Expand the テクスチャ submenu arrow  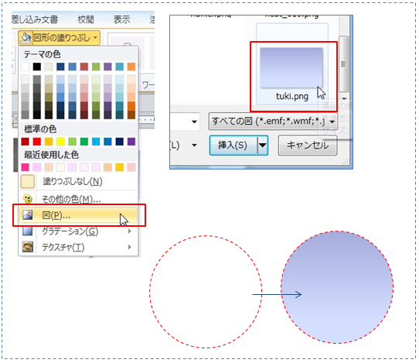(x=130, y=247)
